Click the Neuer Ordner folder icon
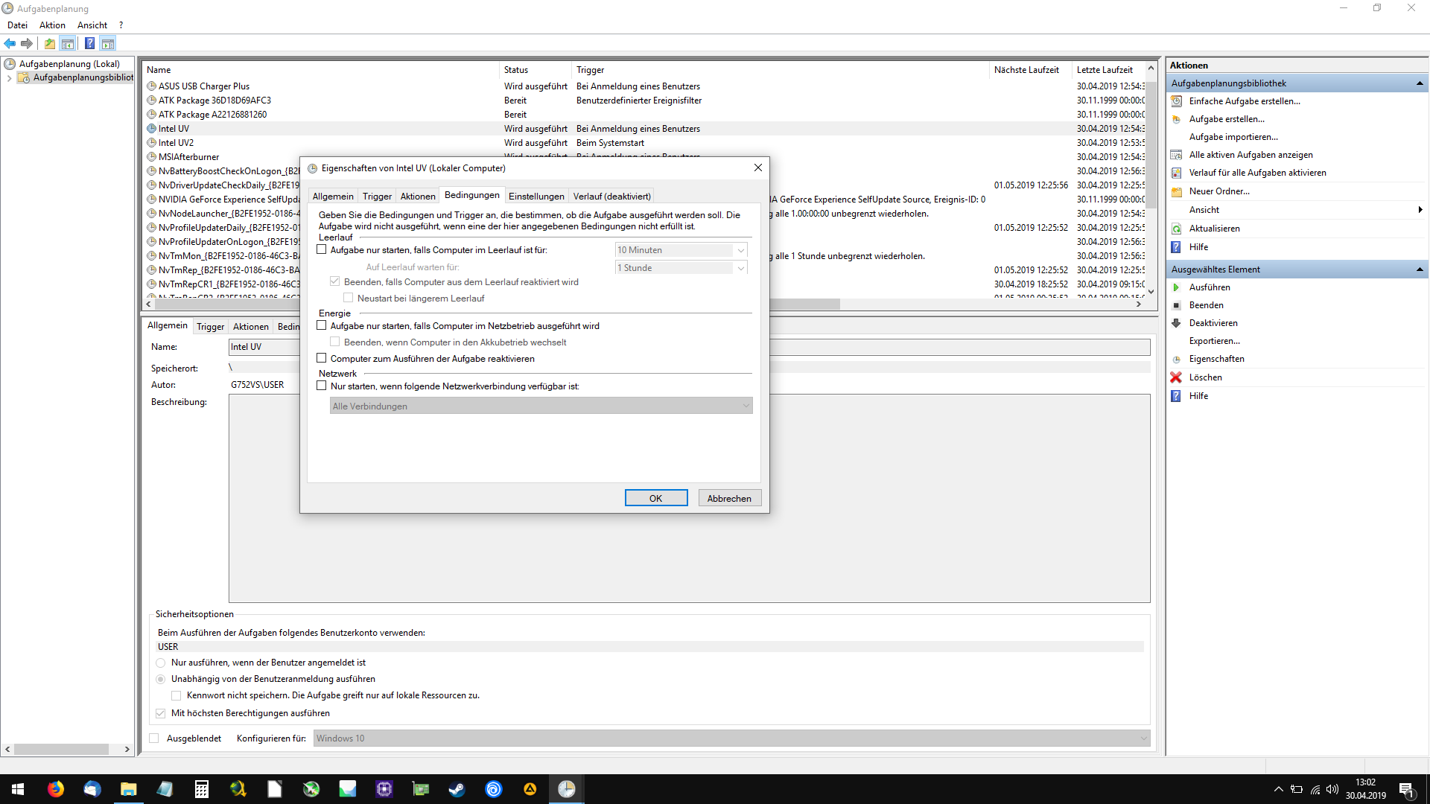Image resolution: width=1430 pixels, height=804 pixels. [1176, 191]
